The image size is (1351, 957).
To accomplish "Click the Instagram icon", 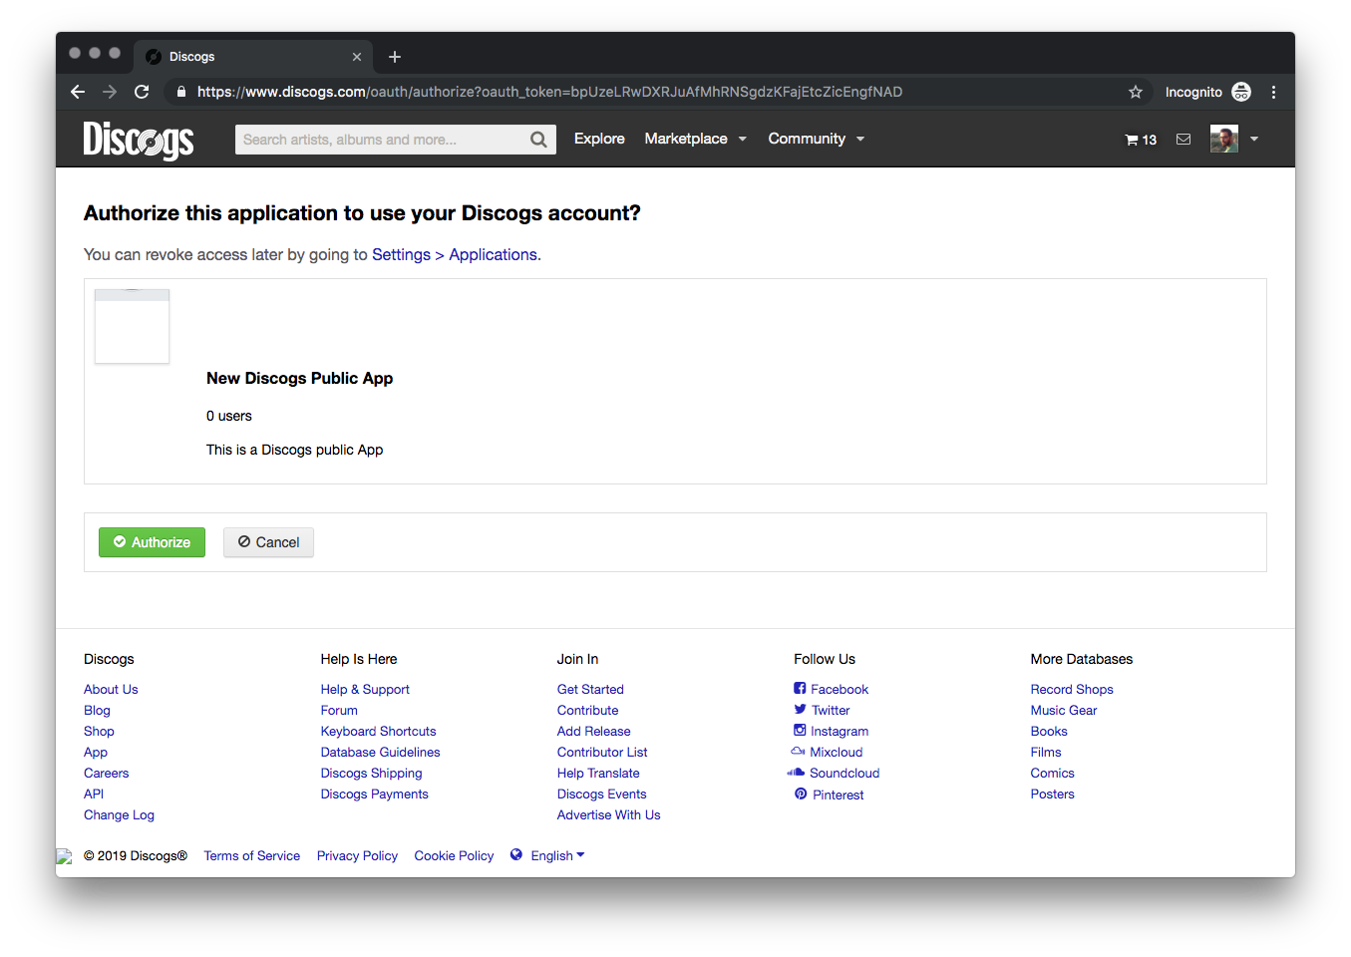I will (x=800, y=730).
